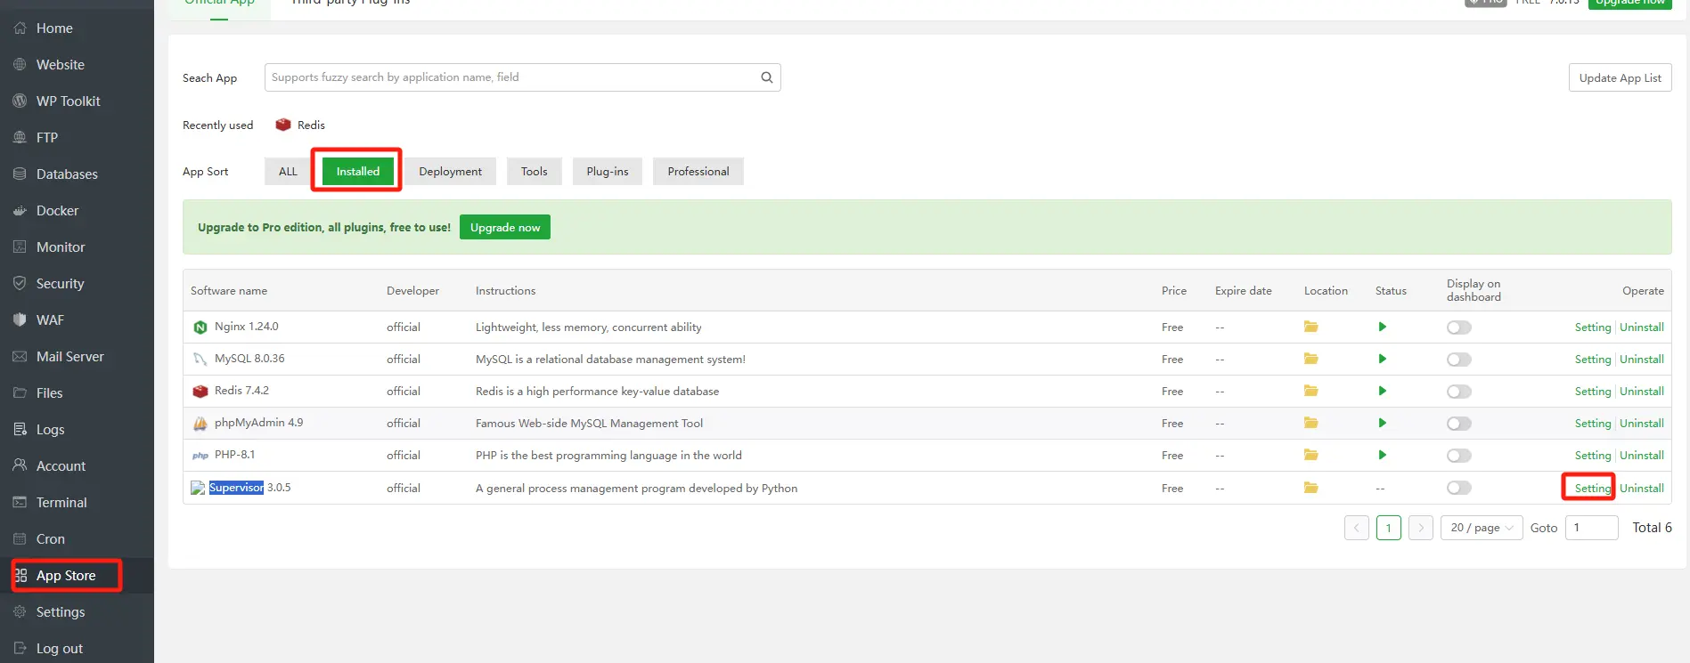Open the Supervisor location folder icon

pyautogui.click(x=1310, y=488)
